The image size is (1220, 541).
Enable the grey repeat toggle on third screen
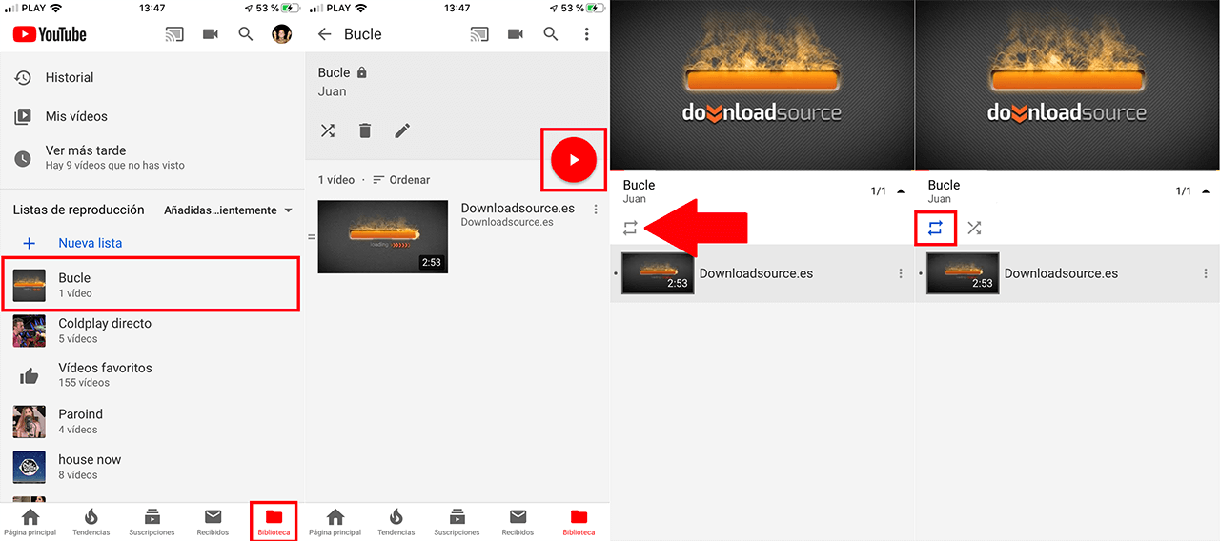630,229
